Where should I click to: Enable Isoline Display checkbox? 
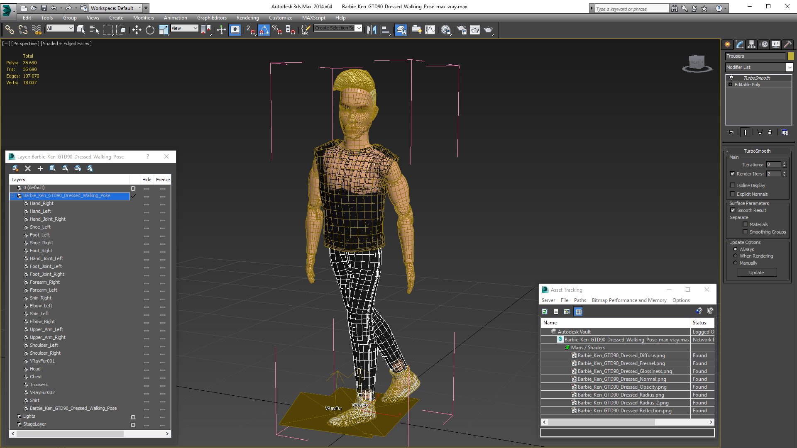pyautogui.click(x=732, y=185)
